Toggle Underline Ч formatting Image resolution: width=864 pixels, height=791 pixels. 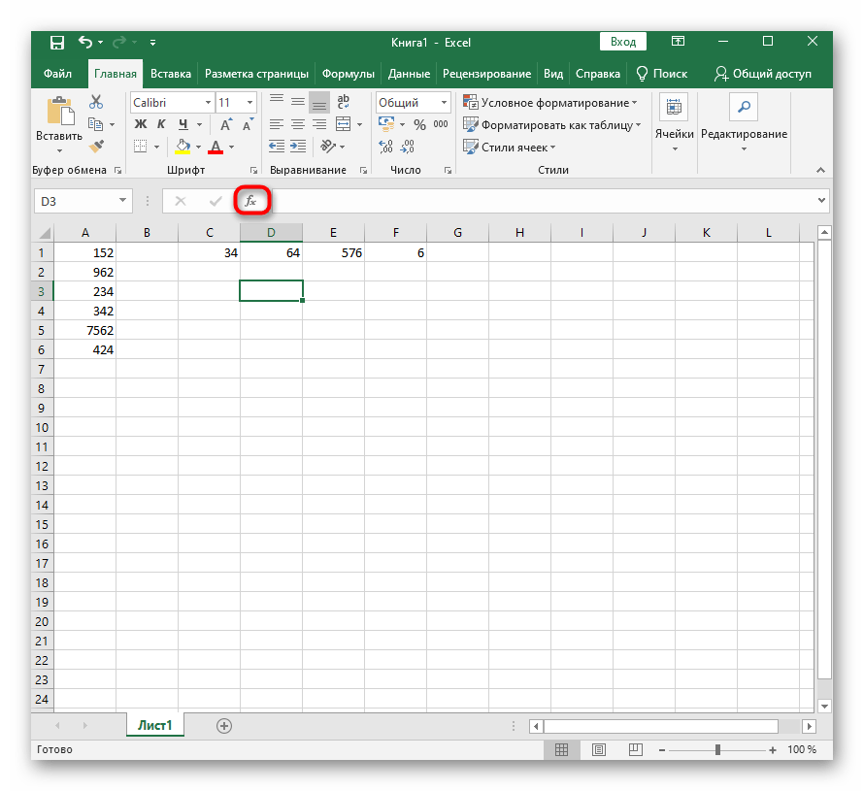click(x=183, y=124)
